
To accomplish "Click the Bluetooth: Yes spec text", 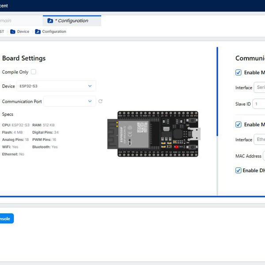I will point(45,147).
